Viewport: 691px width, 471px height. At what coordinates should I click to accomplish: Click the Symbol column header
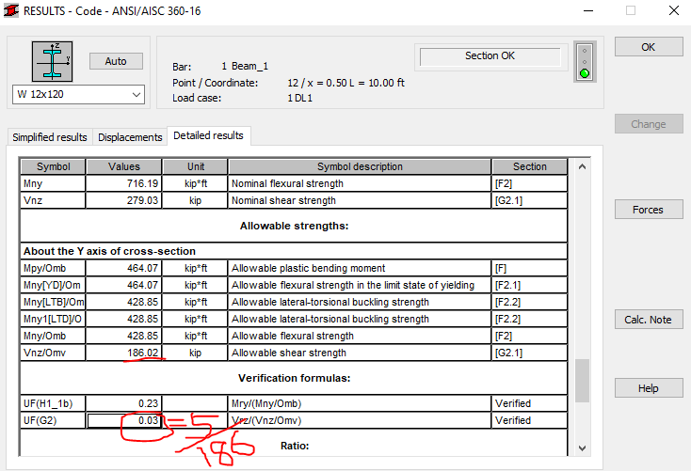pos(53,166)
